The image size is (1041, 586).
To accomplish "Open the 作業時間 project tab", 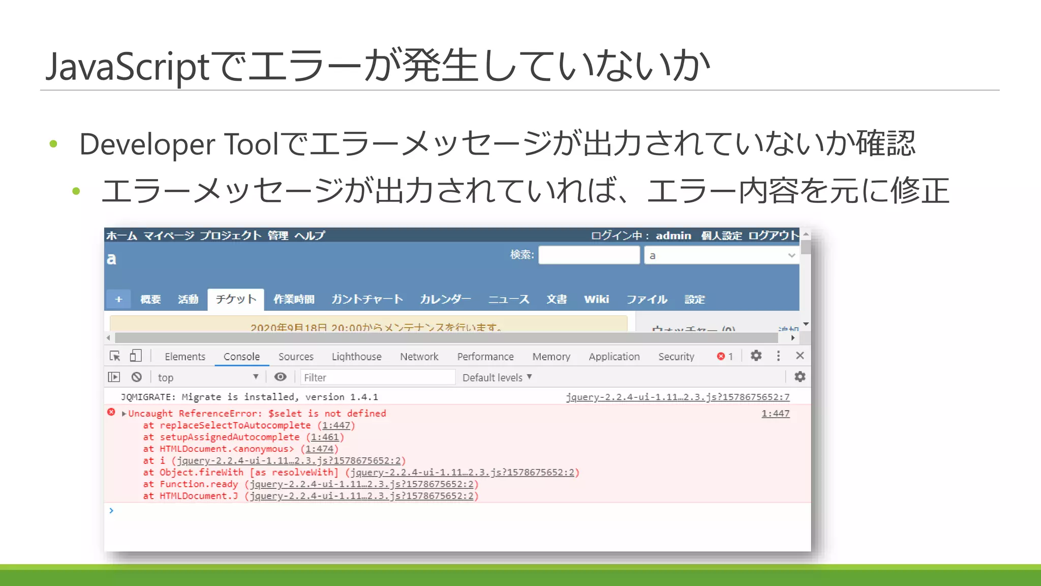I will pyautogui.click(x=294, y=299).
